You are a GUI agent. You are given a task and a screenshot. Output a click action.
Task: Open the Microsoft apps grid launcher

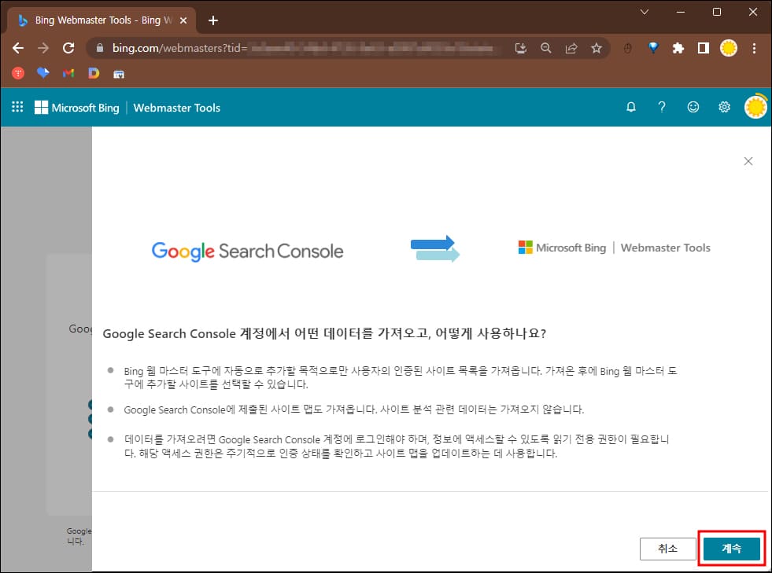tap(17, 107)
